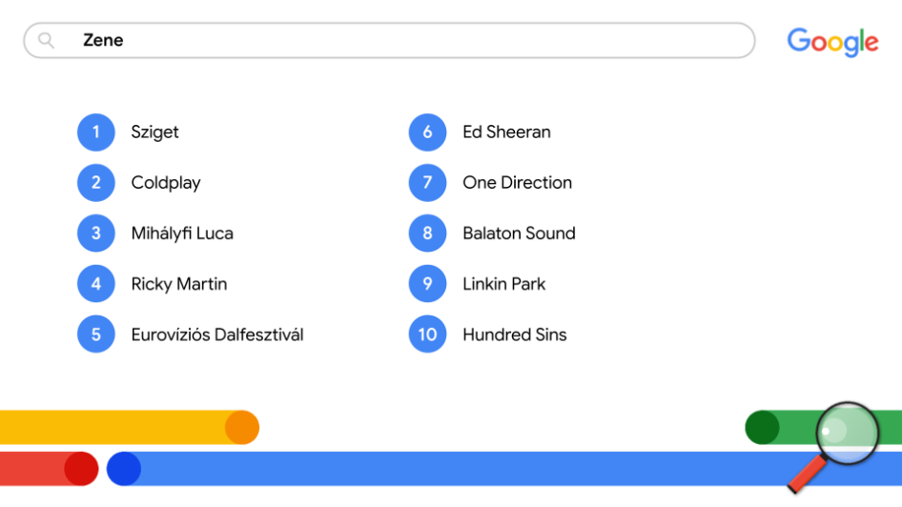Click the number 7 blue circle badge
This screenshot has width=902, height=507.
coord(427,183)
